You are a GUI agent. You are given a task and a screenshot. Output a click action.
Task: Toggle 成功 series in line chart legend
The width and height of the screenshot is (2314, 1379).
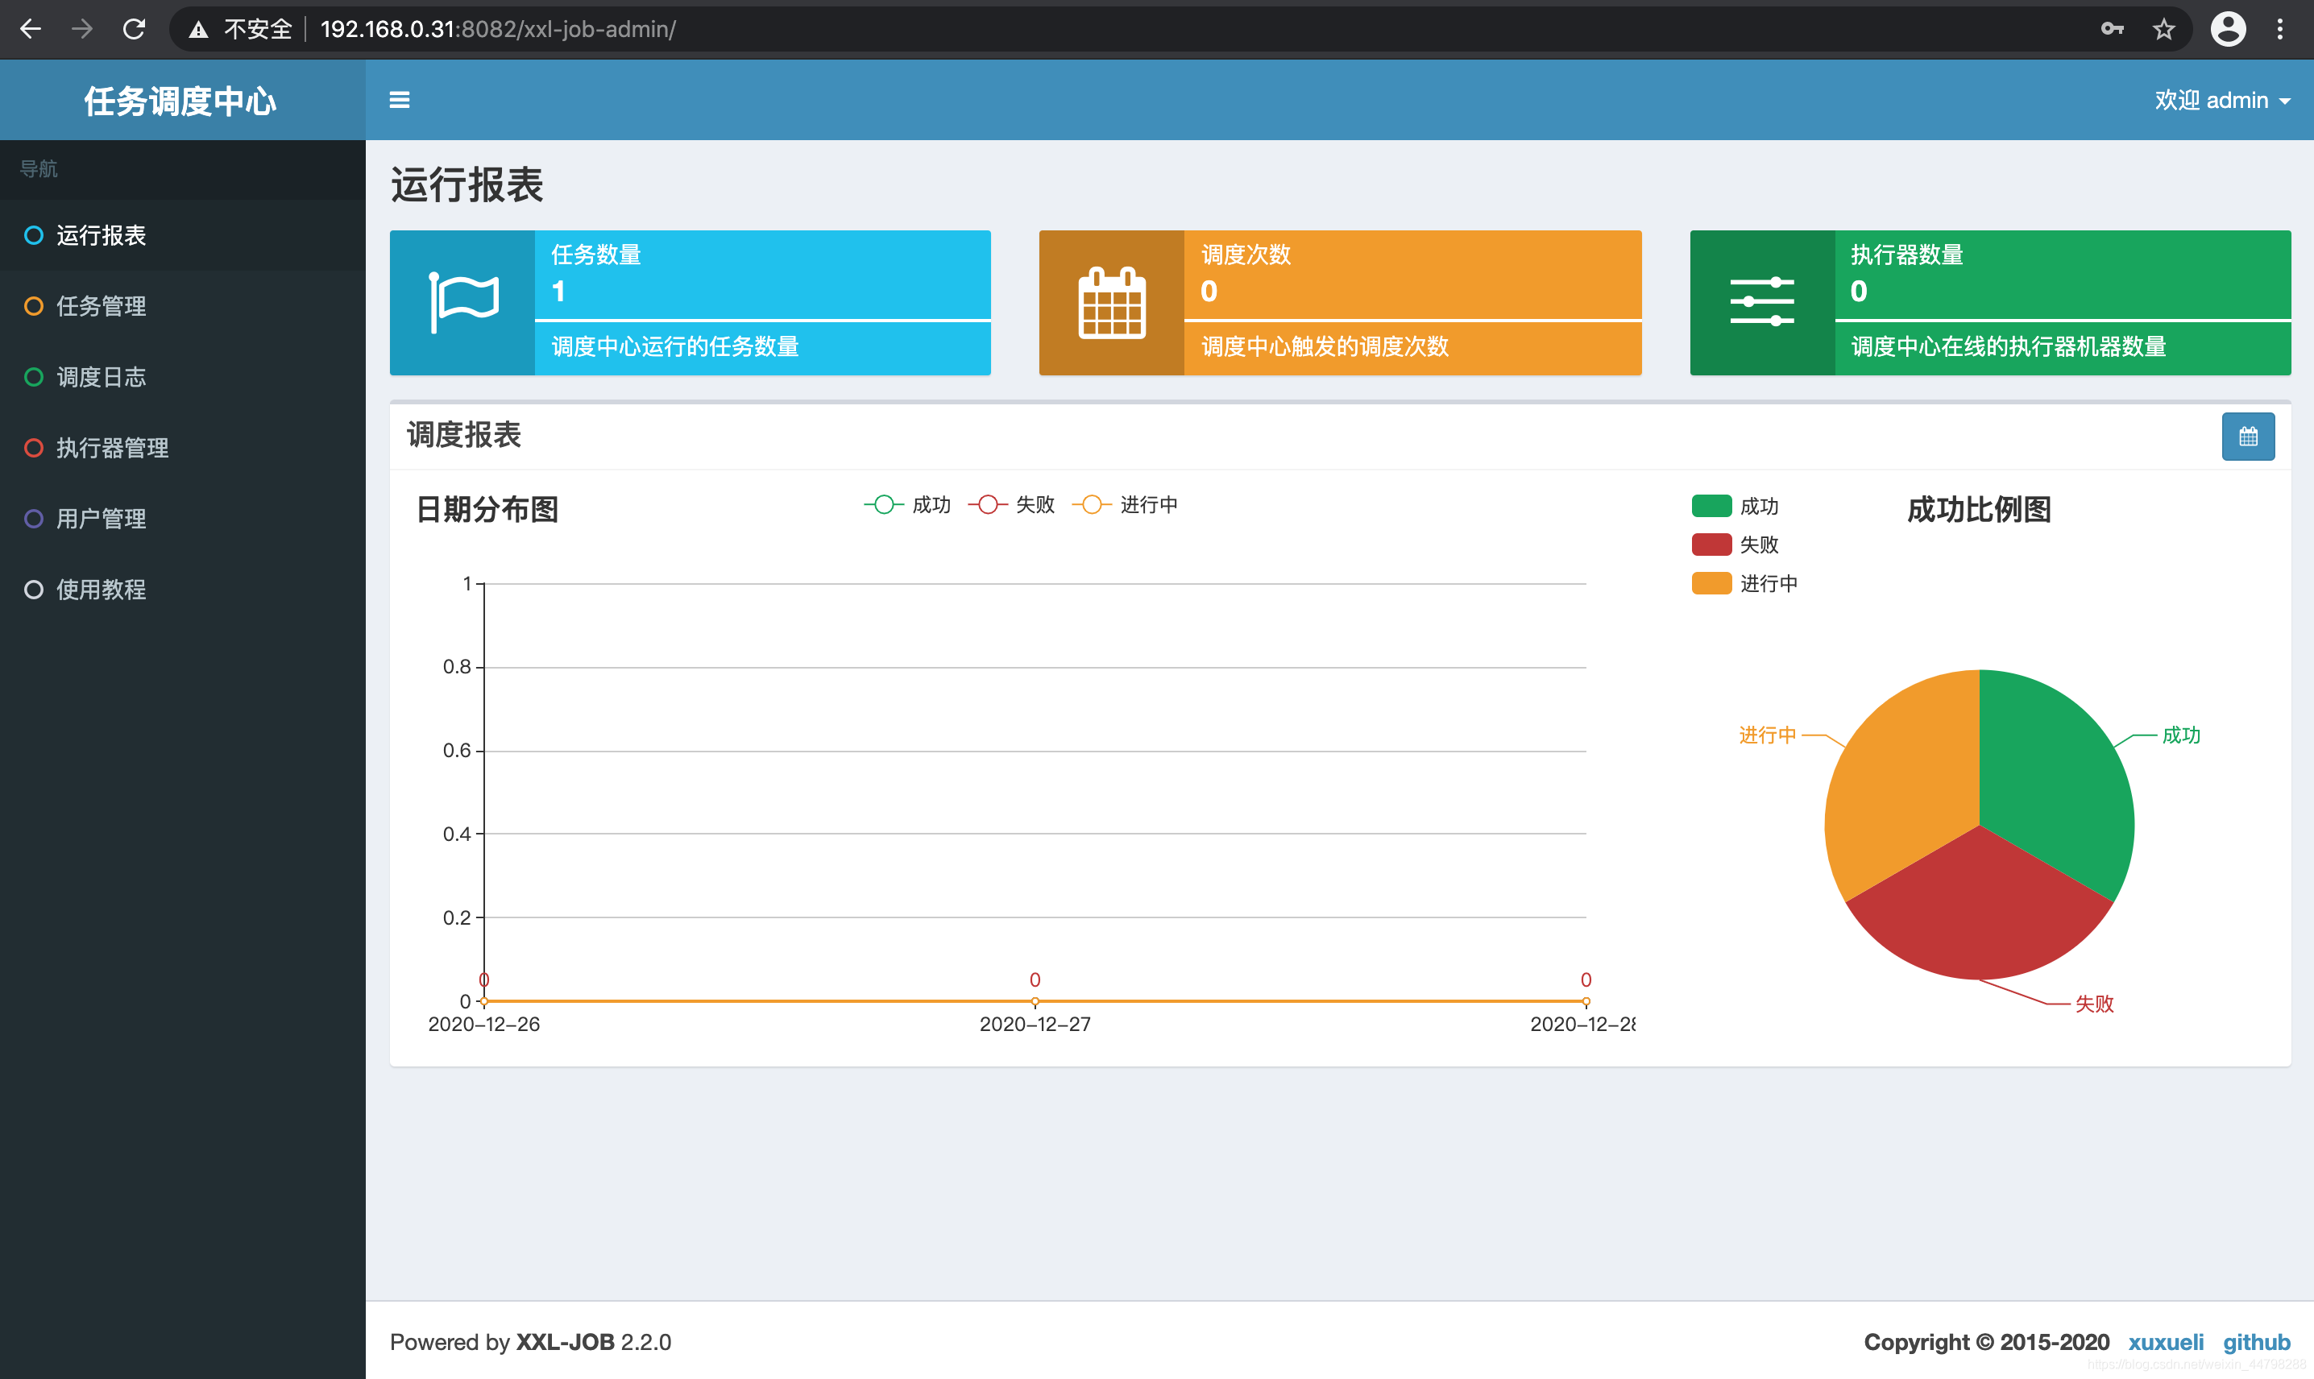pos(908,503)
